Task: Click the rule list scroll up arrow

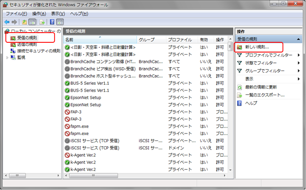Action: point(230,39)
